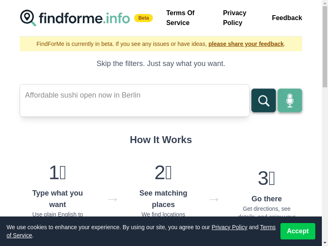
Task: Open Privacy Policy in top navigation
Action: click(235, 18)
